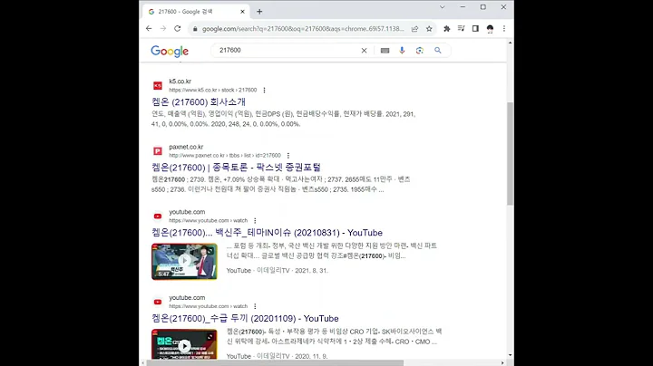
Task: Open the on-screen keyboard input tool
Action: [x=385, y=51]
